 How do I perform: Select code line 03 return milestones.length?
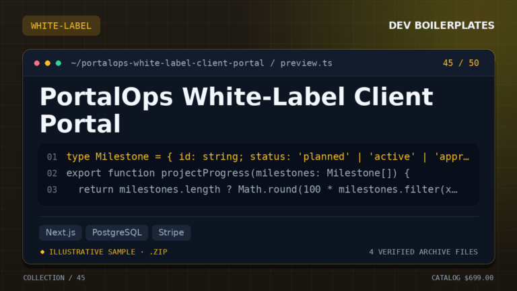[x=268, y=190]
